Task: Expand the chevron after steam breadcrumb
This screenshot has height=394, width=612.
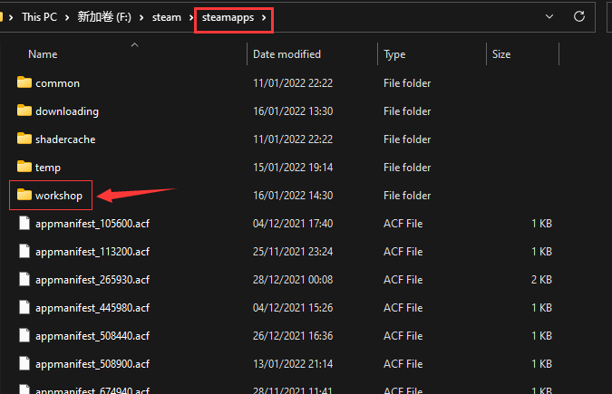Action: click(x=191, y=17)
